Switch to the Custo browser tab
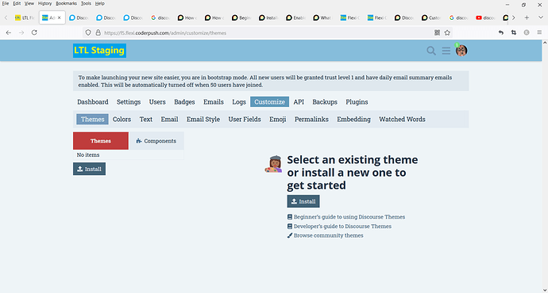Image resolution: width=548 pixels, height=293 pixels. [x=431, y=17]
